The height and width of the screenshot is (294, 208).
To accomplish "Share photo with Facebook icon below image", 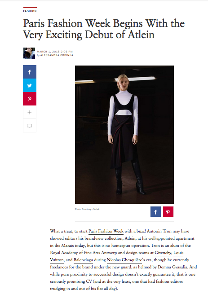I will [x=155, y=212].
